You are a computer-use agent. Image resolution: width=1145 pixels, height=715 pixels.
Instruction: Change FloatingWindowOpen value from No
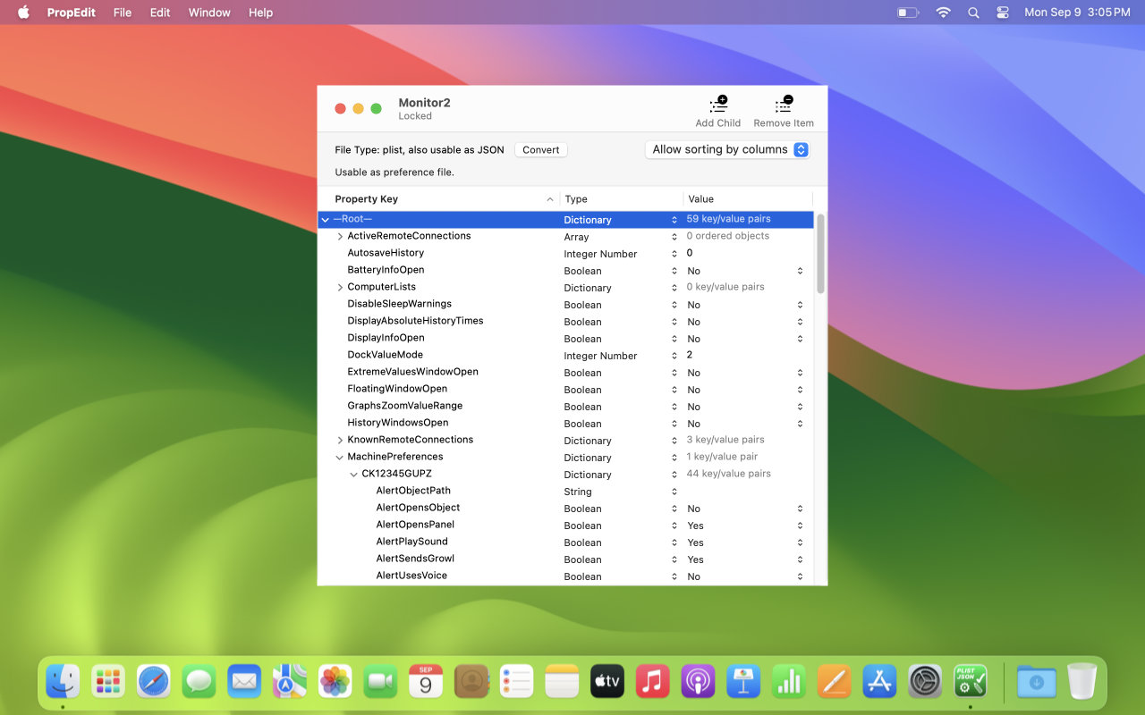click(x=744, y=390)
